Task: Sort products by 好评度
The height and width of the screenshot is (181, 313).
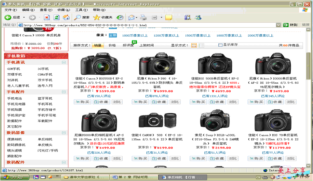Action: (x=128, y=45)
